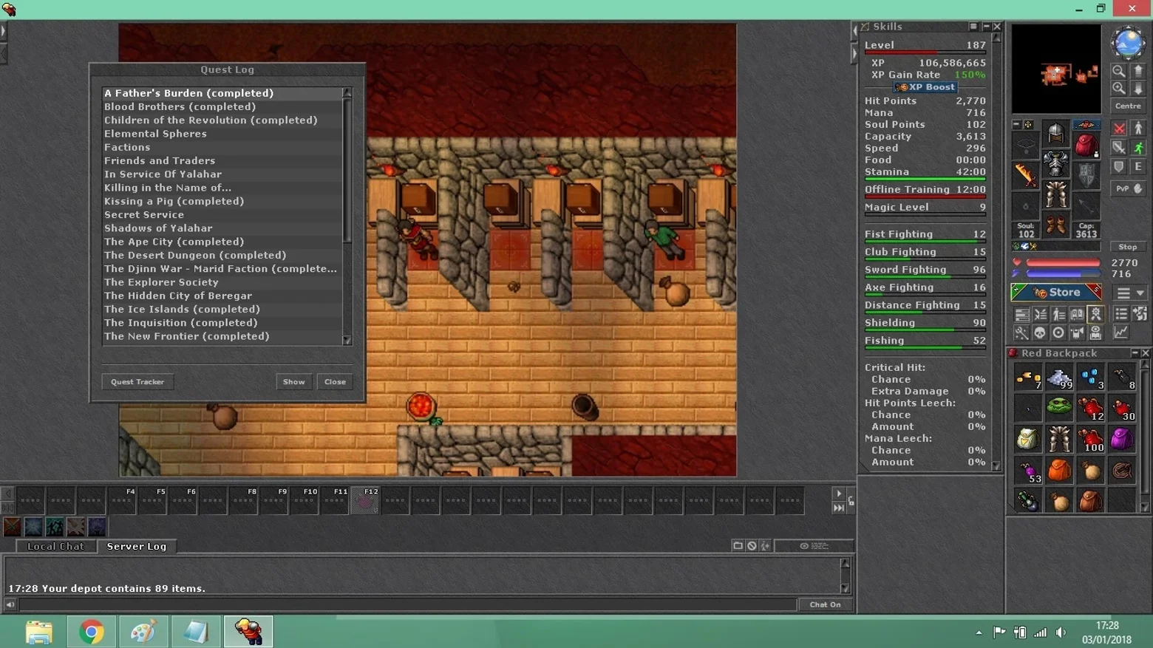Click the purple potion stack of 53
The image size is (1153, 648).
(1028, 470)
